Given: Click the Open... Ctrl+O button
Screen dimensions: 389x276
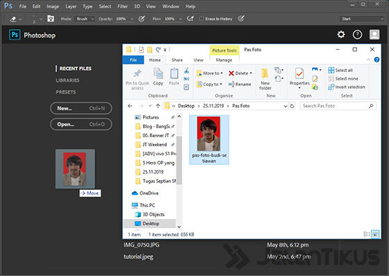Looking at the screenshot, I should [x=81, y=124].
